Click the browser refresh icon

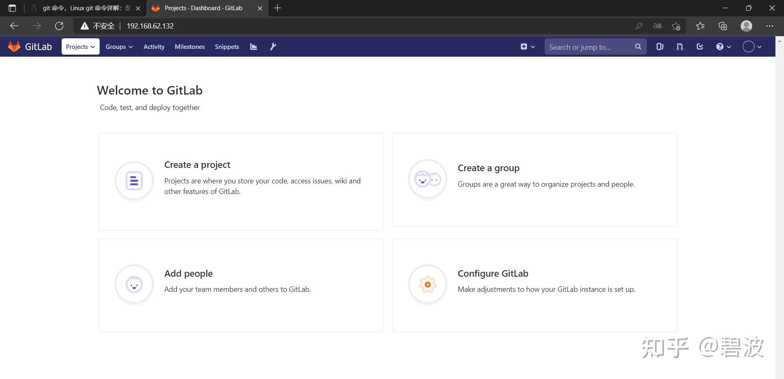[59, 26]
